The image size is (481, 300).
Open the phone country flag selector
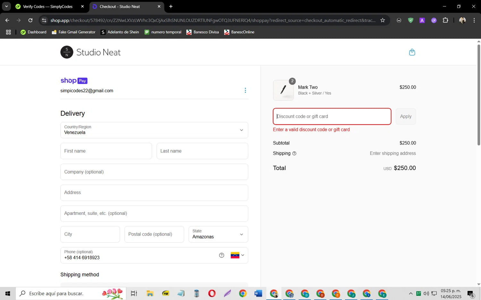[238, 255]
